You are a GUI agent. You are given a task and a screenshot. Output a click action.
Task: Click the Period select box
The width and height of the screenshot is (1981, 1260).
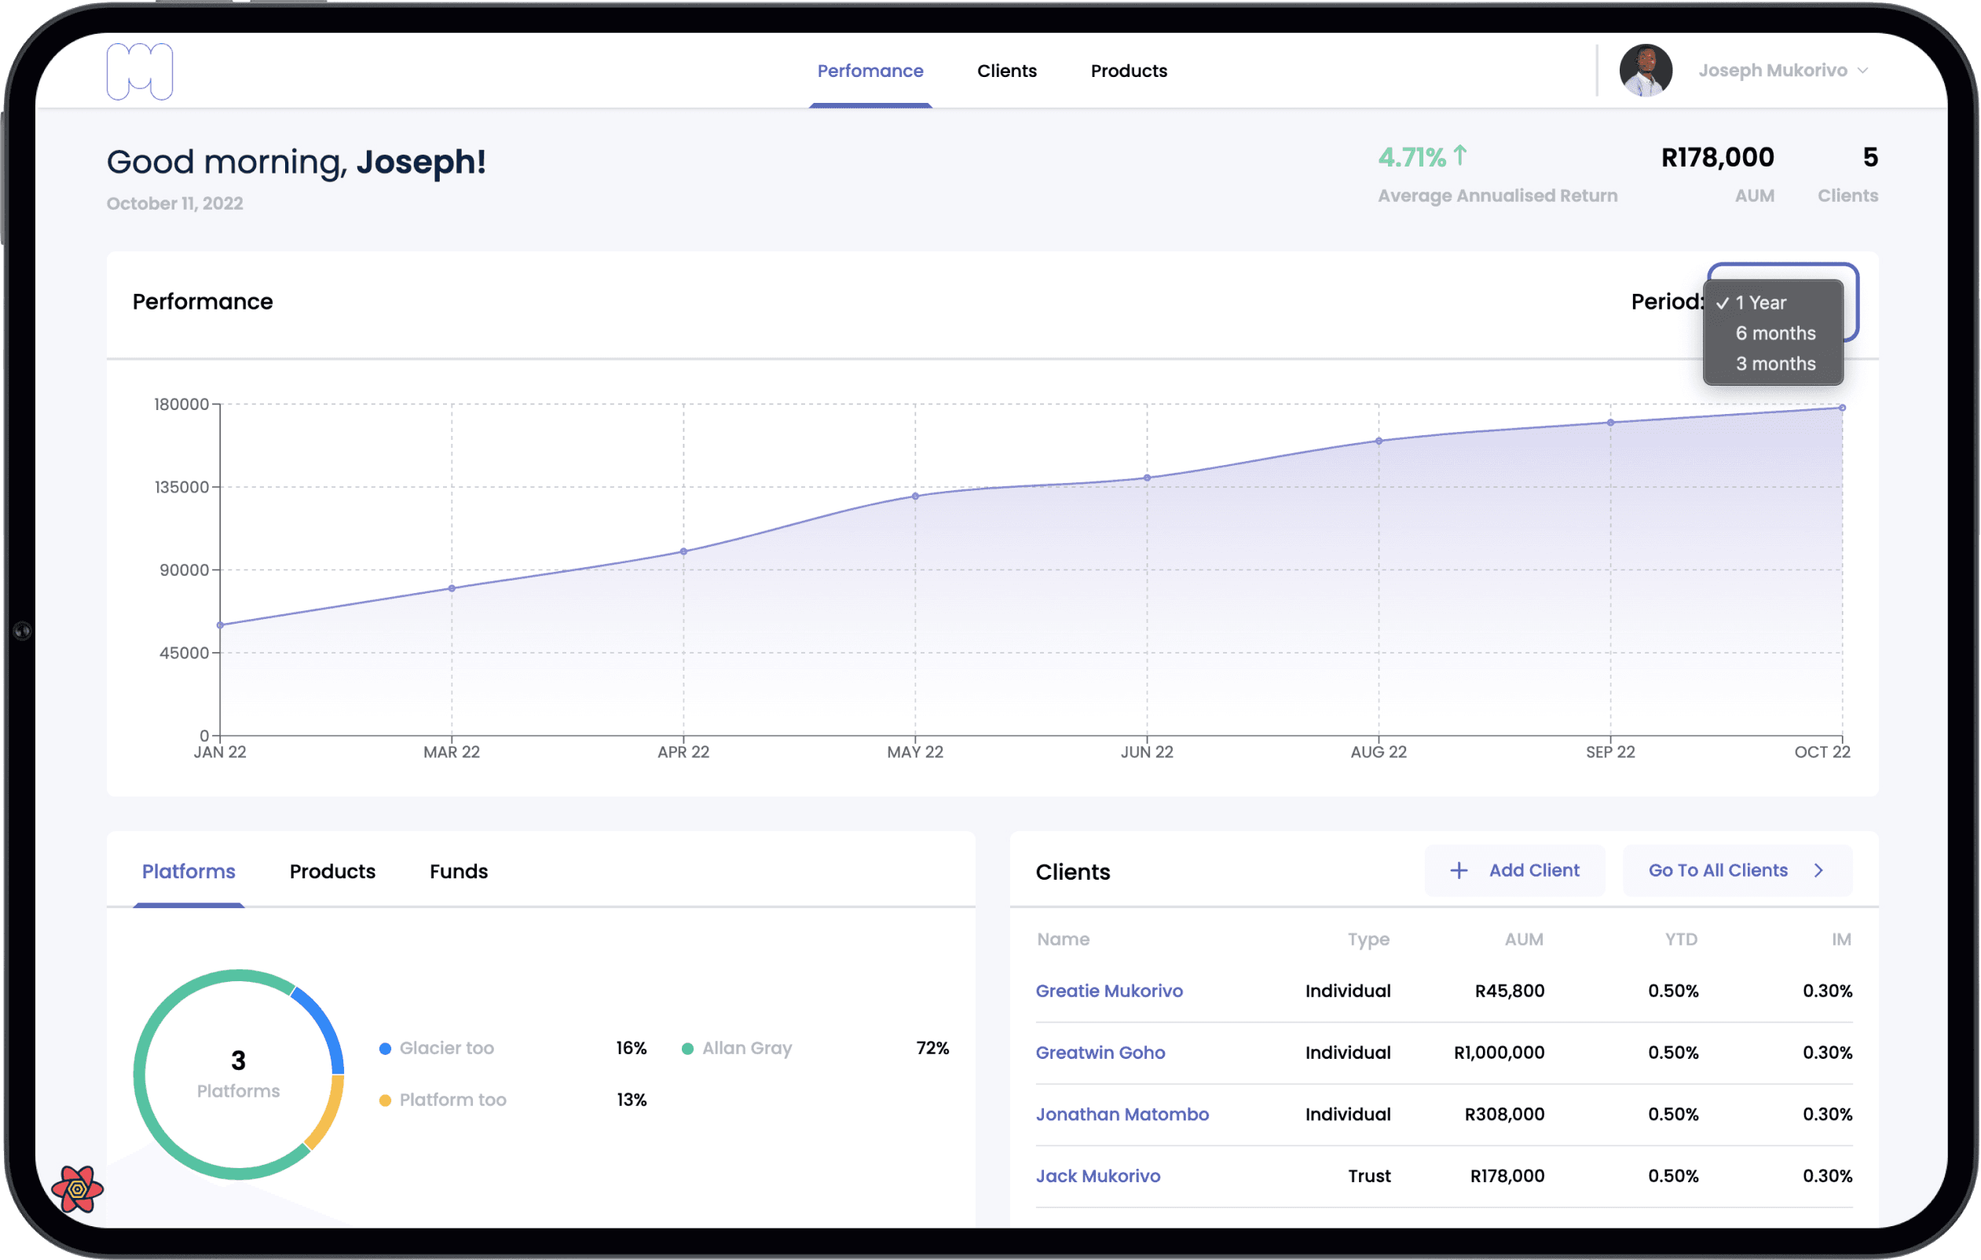coord(1783,301)
